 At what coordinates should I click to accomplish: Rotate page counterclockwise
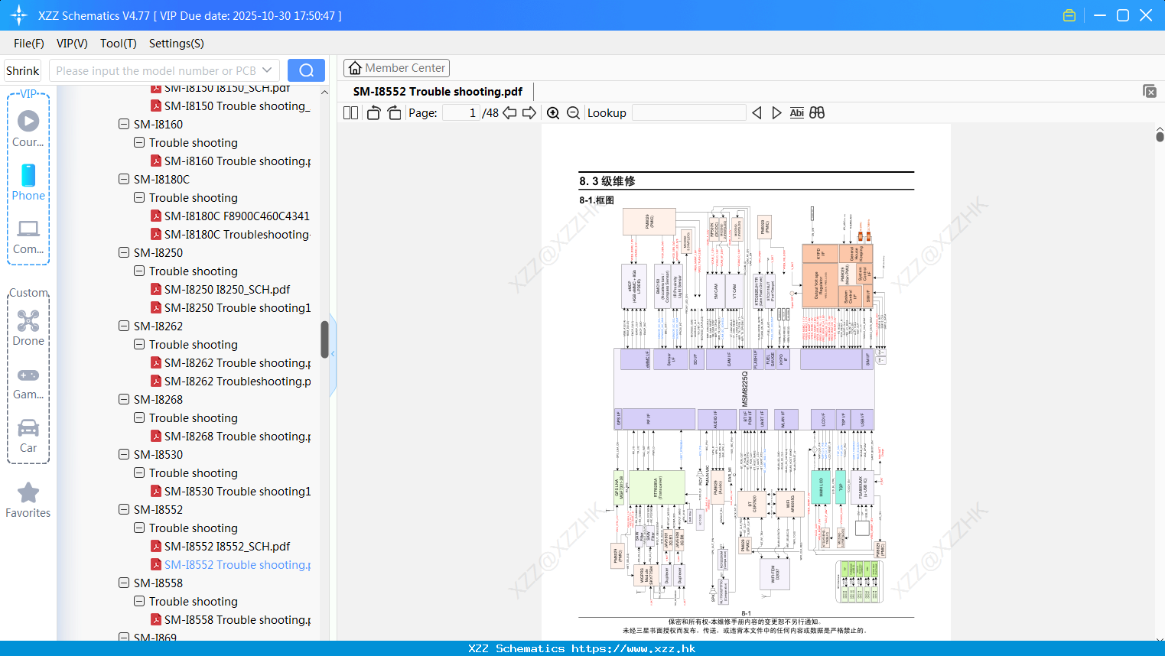(x=373, y=113)
